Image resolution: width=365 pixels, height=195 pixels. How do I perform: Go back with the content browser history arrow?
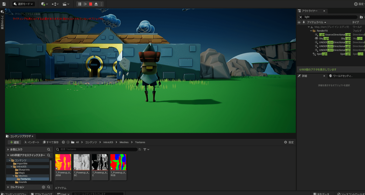[x=63, y=142]
